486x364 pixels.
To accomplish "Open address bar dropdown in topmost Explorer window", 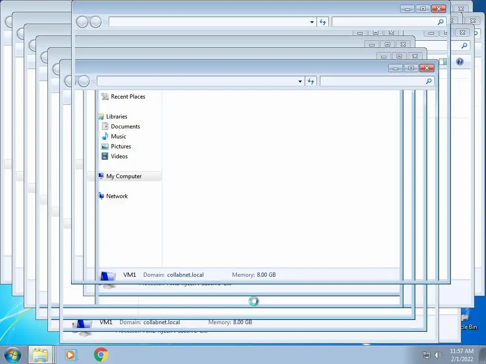I will pyautogui.click(x=312, y=22).
